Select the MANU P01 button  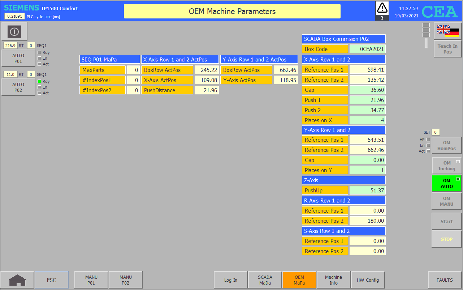point(91,280)
